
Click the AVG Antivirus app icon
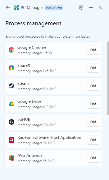(x=11, y=158)
